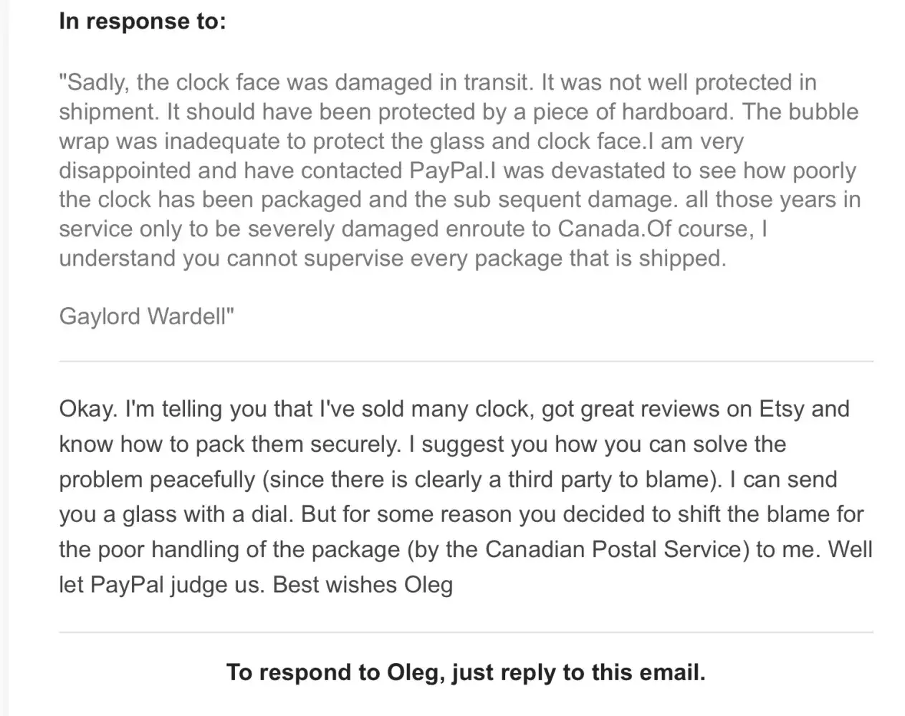Click the "In response to:" heading
The height and width of the screenshot is (716, 905).
(x=142, y=21)
